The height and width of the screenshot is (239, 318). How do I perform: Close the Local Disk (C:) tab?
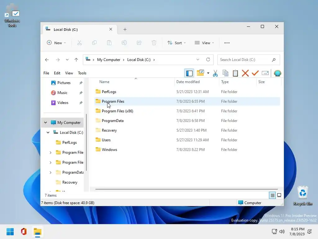(x=111, y=29)
